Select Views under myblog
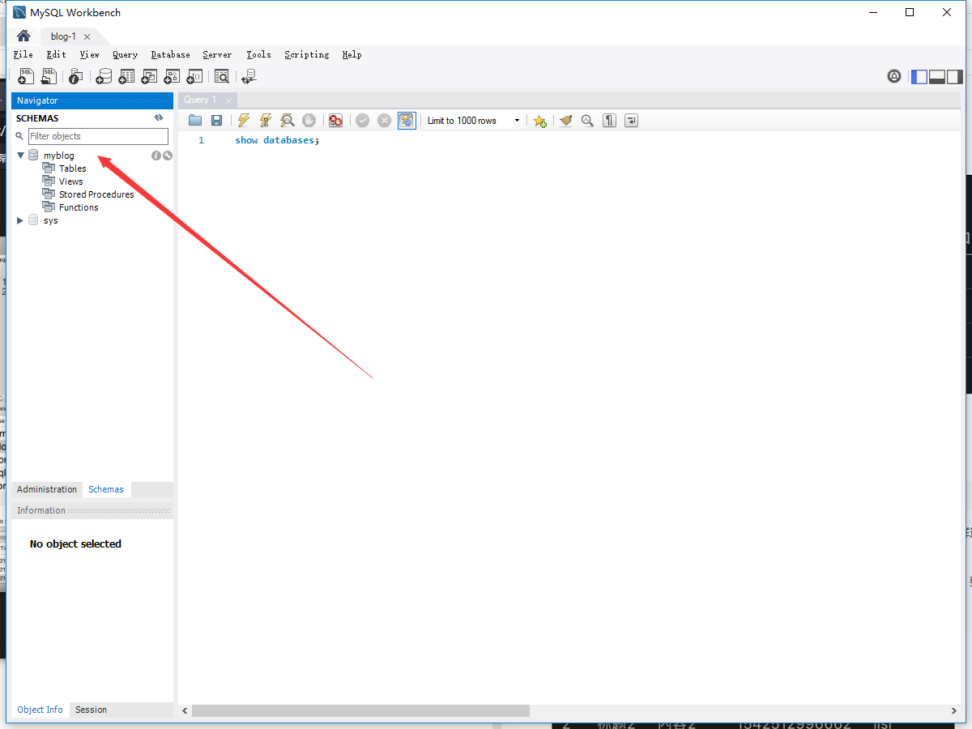The width and height of the screenshot is (972, 729). (x=70, y=181)
